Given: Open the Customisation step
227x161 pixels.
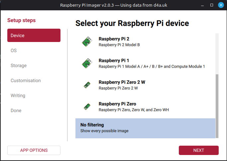Looking at the screenshot, I should point(26,81).
